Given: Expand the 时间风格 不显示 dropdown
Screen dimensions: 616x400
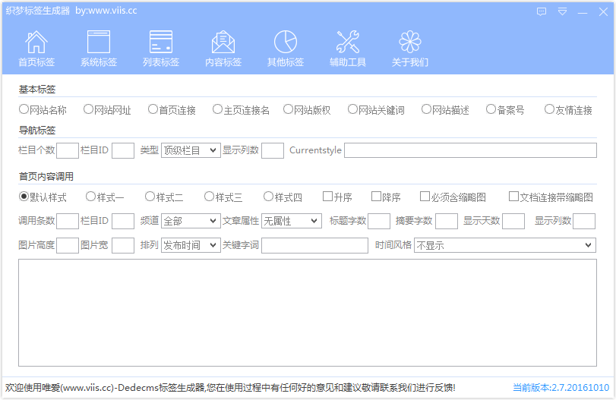Looking at the screenshot, I should click(x=504, y=245).
